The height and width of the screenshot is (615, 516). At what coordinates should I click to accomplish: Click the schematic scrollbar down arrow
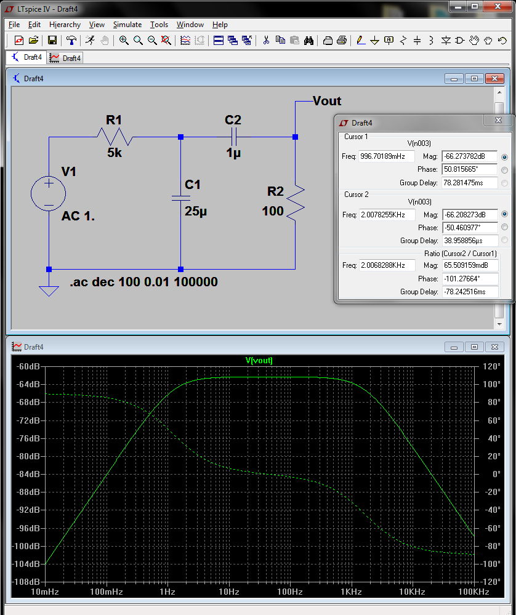coord(499,324)
